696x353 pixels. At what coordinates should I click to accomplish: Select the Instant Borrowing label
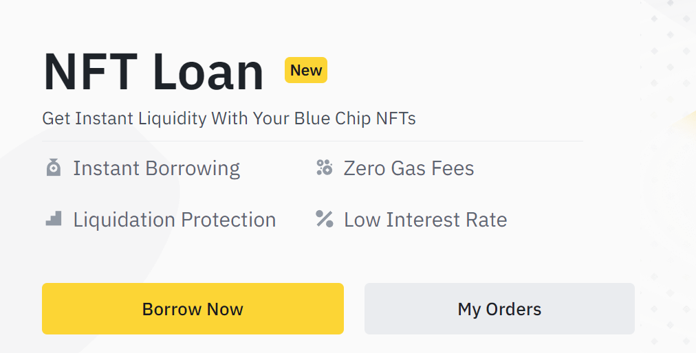click(x=157, y=168)
